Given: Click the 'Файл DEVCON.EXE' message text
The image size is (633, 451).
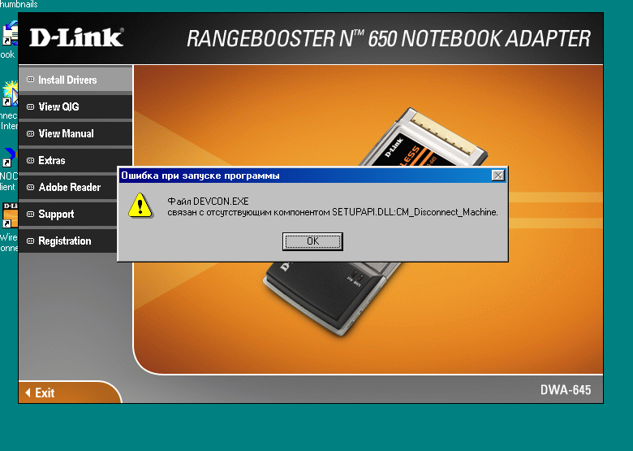Looking at the screenshot, I should (x=208, y=202).
